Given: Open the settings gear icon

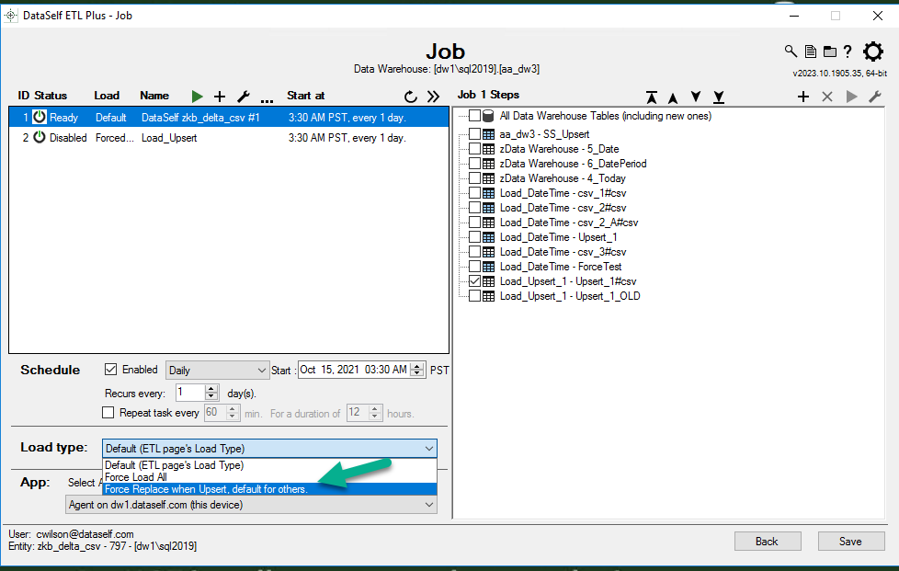Looking at the screenshot, I should click(873, 52).
